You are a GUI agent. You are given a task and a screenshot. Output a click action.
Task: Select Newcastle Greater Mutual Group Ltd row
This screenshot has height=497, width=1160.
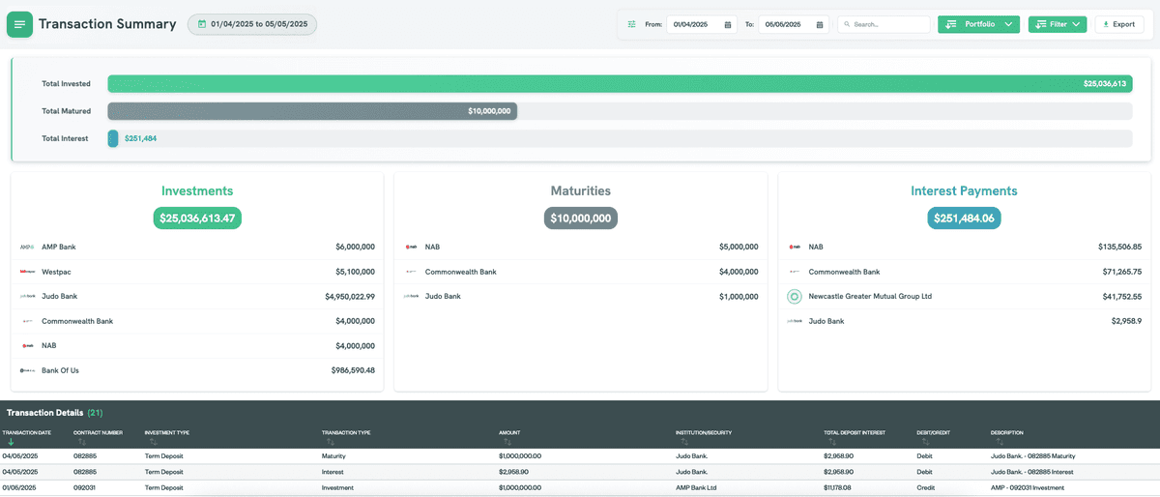point(965,296)
